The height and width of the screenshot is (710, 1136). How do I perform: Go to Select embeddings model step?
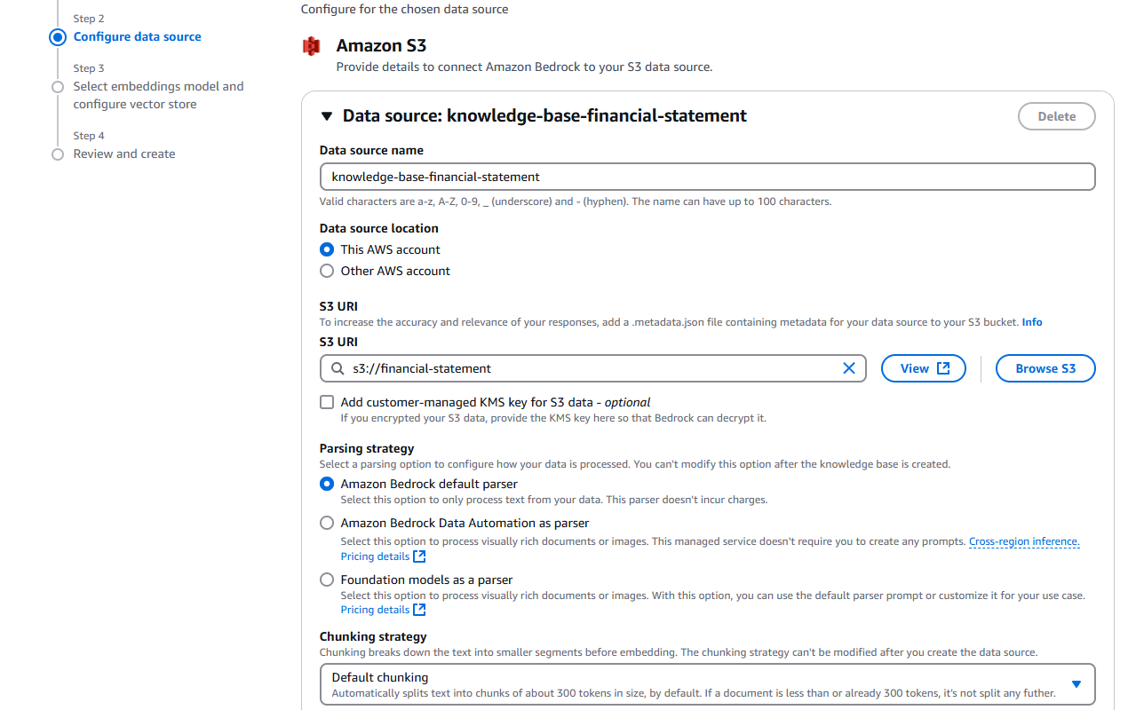[158, 95]
